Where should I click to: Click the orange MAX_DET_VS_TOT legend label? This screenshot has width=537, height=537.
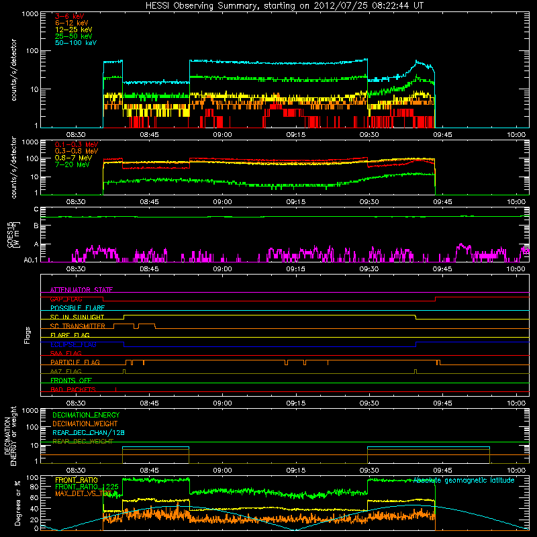coord(83,493)
